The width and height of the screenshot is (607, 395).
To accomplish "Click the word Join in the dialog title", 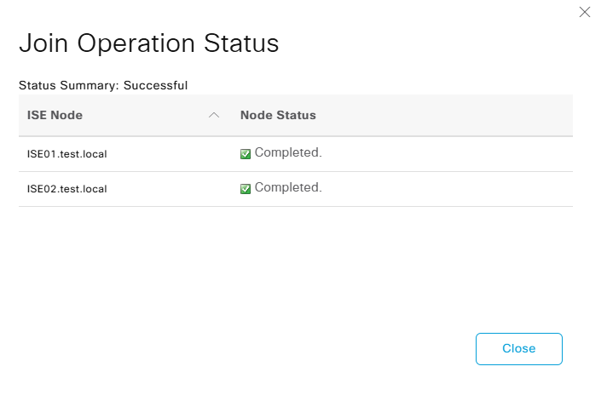I will coord(43,43).
